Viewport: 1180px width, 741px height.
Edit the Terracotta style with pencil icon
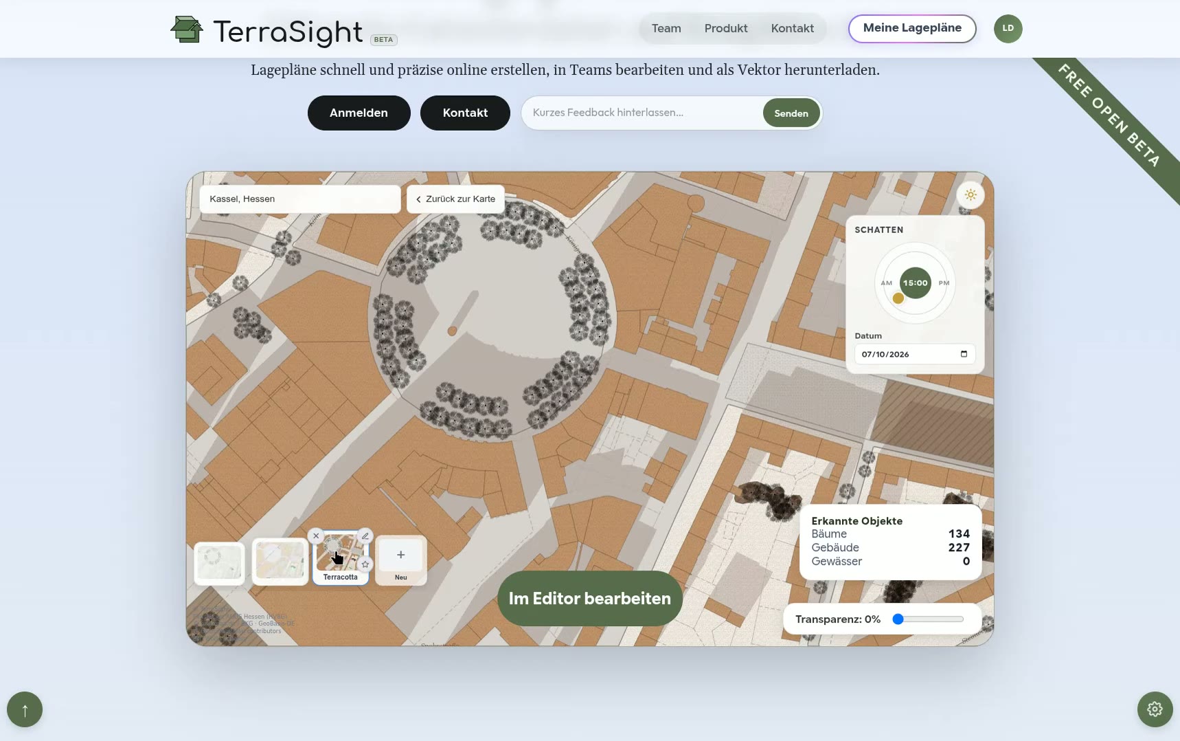[x=365, y=535]
